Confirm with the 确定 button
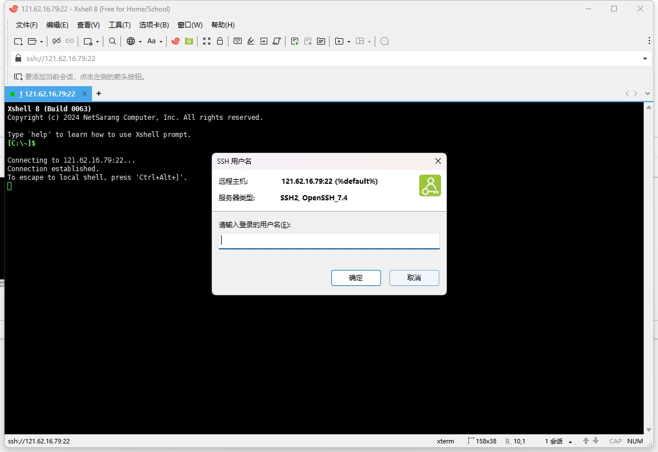 tap(356, 278)
